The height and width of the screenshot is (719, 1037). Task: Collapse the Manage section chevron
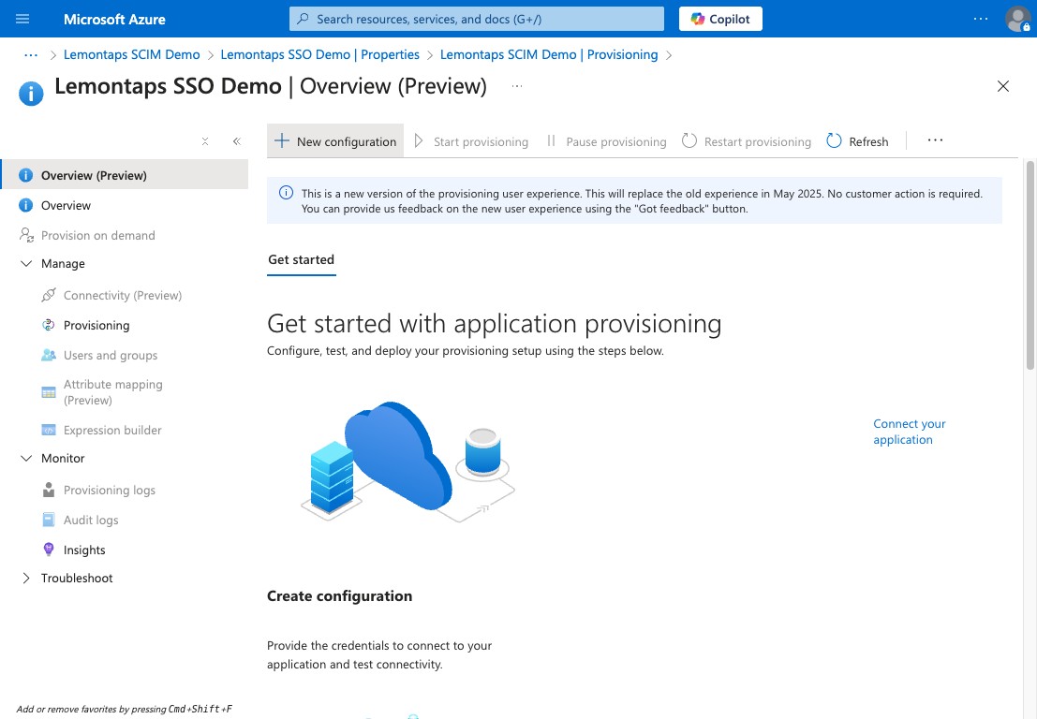26,264
